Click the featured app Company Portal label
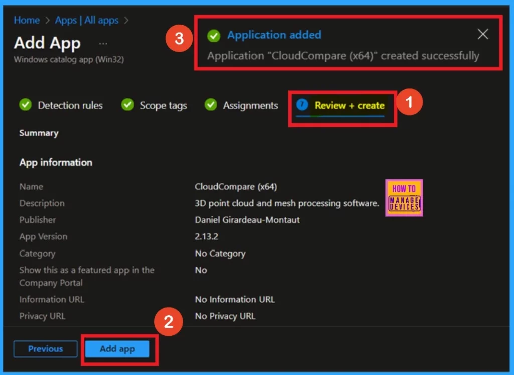 click(86, 276)
